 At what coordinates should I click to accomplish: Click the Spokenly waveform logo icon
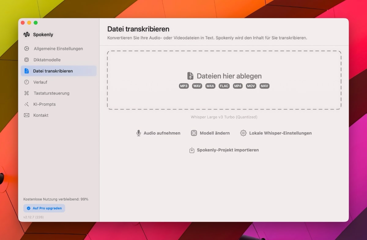pyautogui.click(x=27, y=35)
